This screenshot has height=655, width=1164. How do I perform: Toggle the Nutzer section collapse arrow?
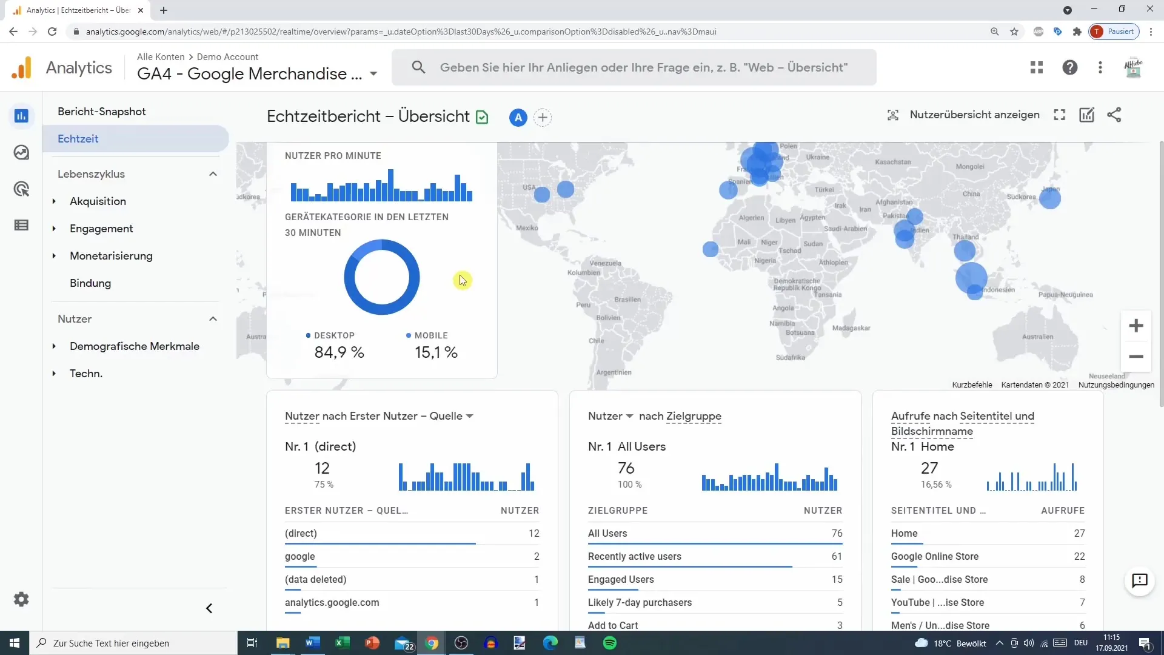point(213,318)
